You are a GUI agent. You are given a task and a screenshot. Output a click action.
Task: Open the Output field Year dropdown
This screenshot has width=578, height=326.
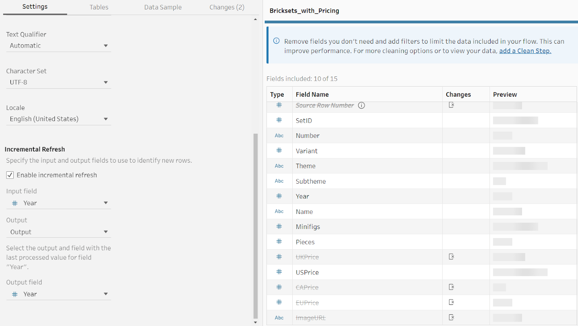point(59,294)
